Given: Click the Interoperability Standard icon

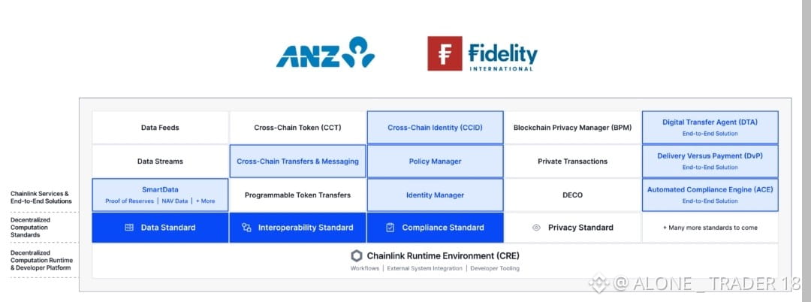Looking at the screenshot, I should pyautogui.click(x=246, y=228).
